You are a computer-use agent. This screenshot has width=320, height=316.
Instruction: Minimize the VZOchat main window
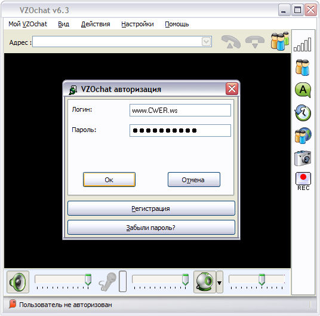284,10
